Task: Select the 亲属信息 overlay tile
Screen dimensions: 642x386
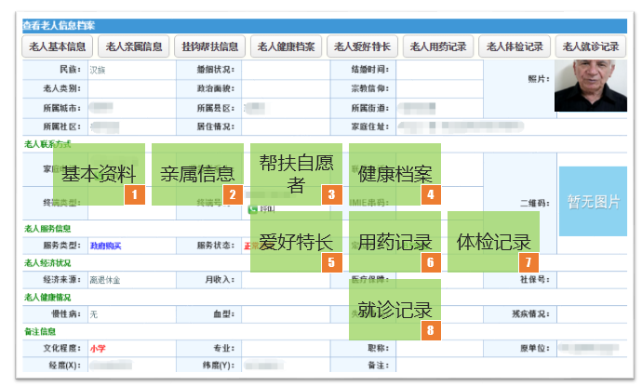Action: (x=197, y=174)
